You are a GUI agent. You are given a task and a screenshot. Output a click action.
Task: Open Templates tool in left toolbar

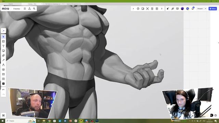tap(3, 41)
